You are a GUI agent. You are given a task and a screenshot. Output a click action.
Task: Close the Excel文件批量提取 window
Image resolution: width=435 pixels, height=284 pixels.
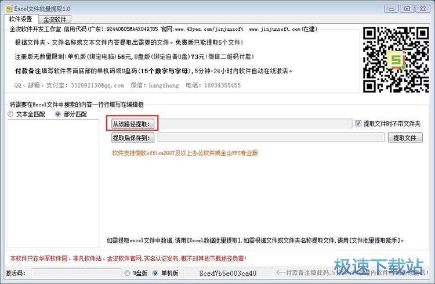click(422, 9)
